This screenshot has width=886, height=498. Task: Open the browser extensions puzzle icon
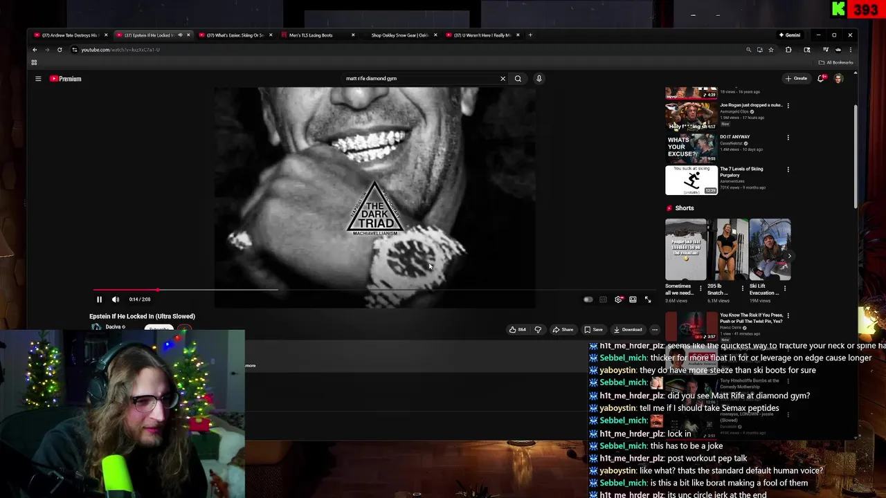tap(788, 50)
